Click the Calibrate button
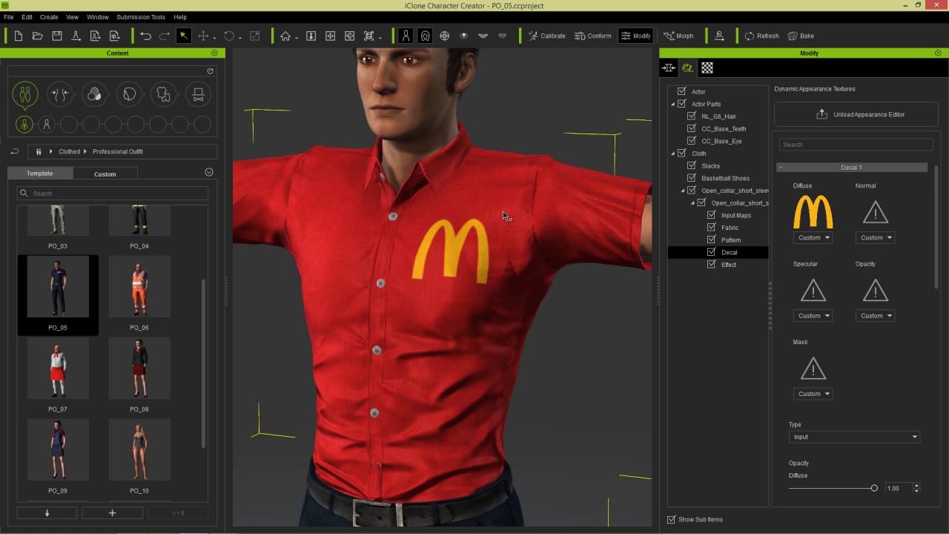Image resolution: width=949 pixels, height=534 pixels. click(546, 36)
